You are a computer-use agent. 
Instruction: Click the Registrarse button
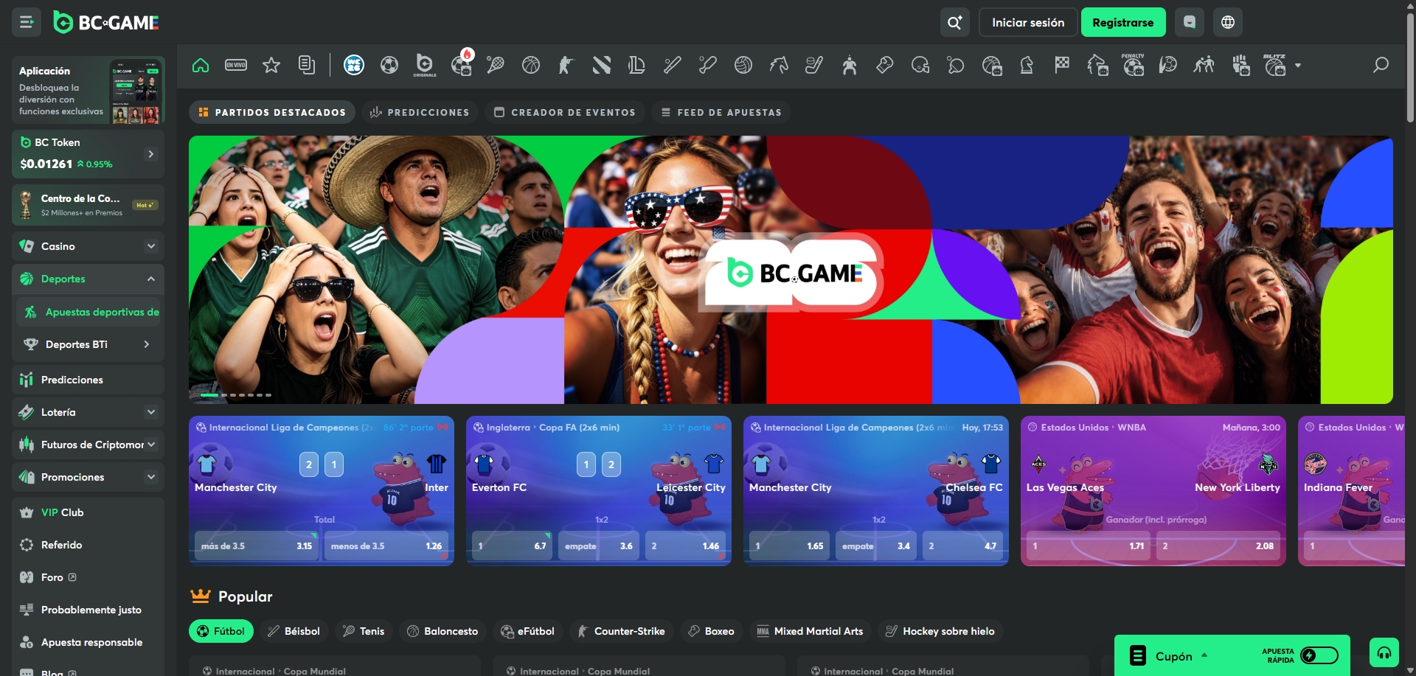pos(1123,22)
